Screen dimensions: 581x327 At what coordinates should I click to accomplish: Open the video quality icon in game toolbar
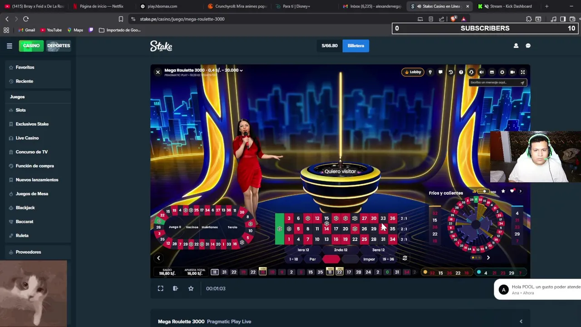click(x=492, y=72)
